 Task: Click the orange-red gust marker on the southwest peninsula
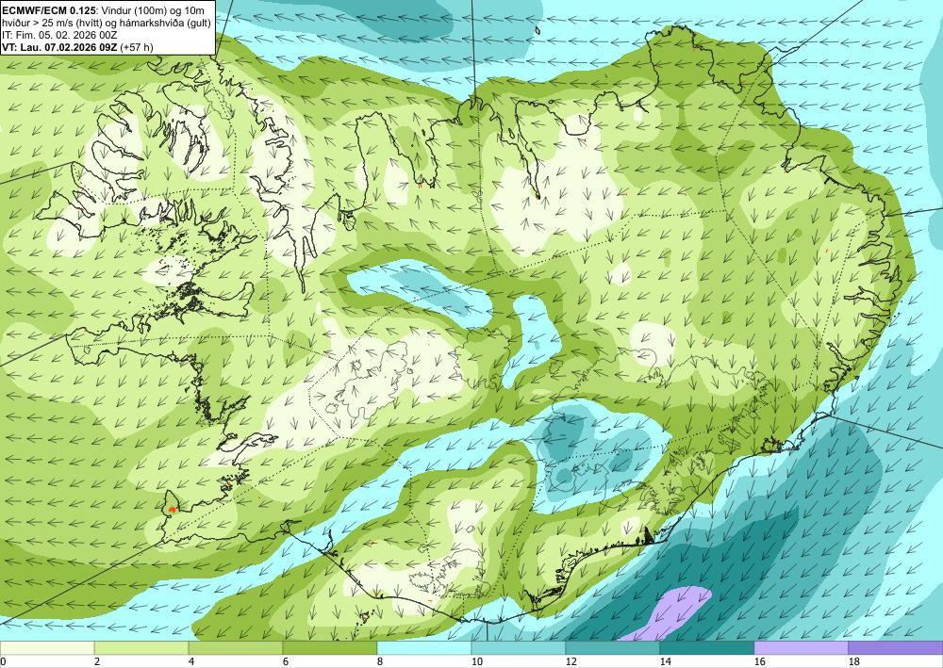point(172,509)
